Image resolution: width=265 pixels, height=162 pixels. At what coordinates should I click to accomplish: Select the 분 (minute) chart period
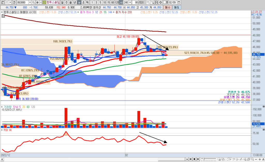[x=79, y=2]
